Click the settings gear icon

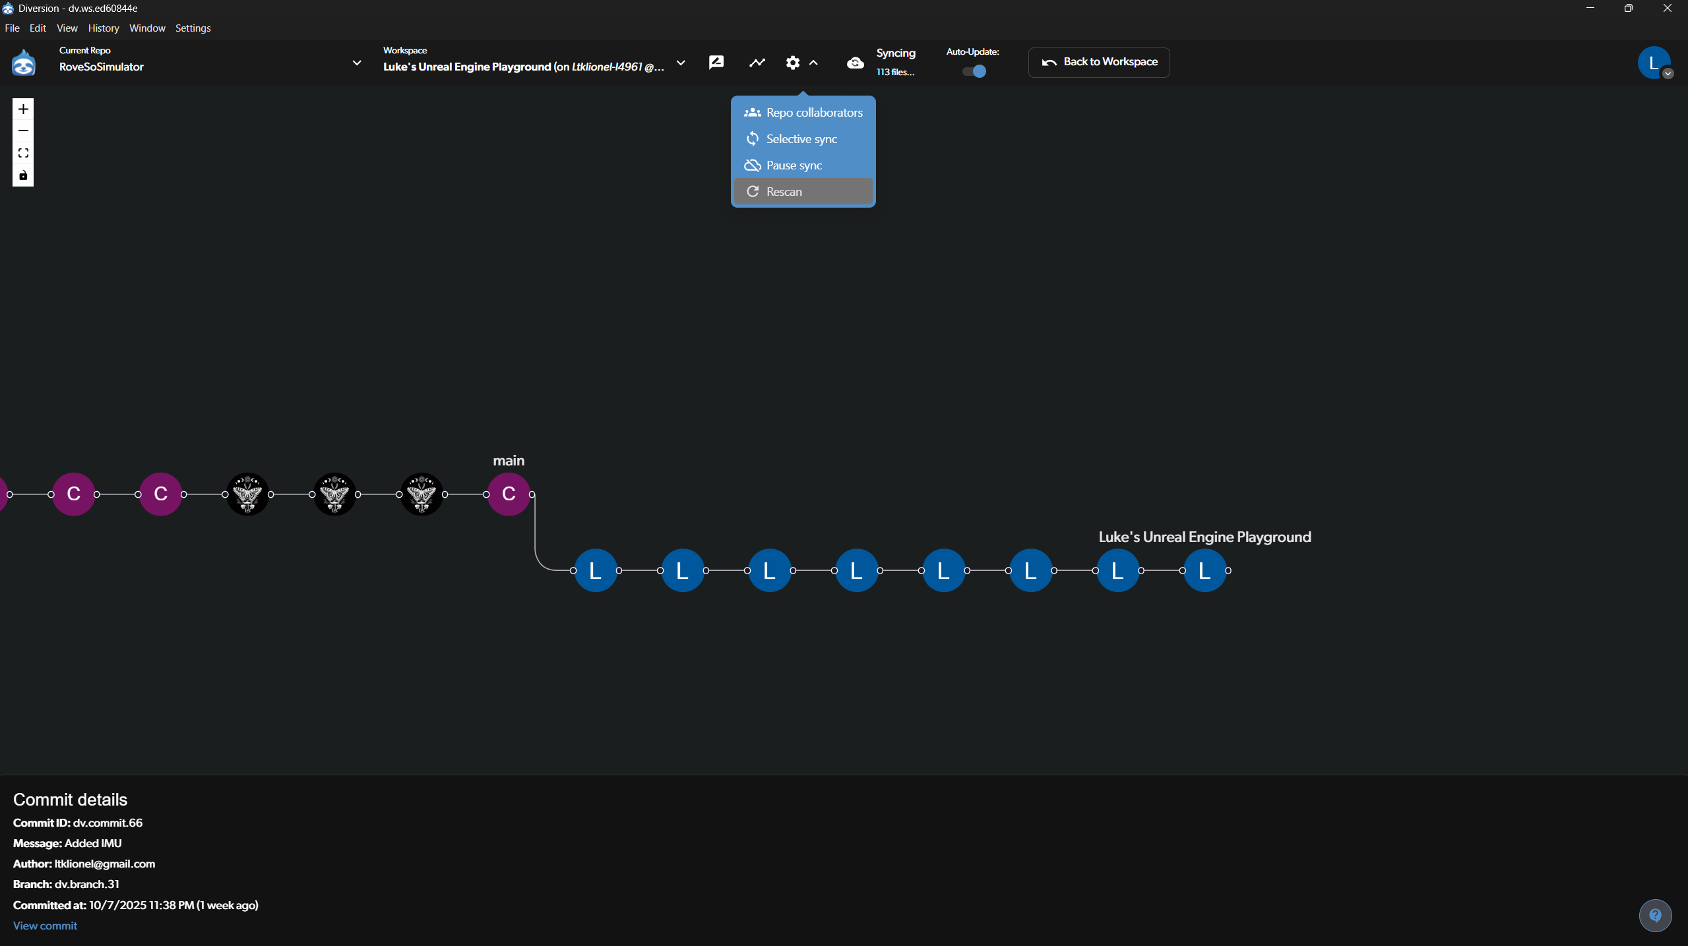coord(793,63)
